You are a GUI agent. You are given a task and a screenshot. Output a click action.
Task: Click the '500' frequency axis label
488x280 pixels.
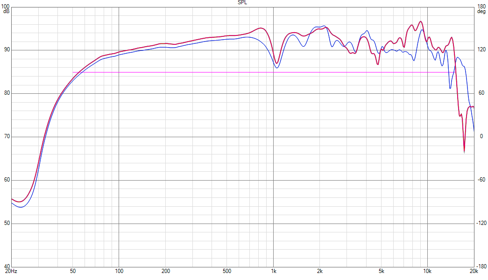point(227,271)
